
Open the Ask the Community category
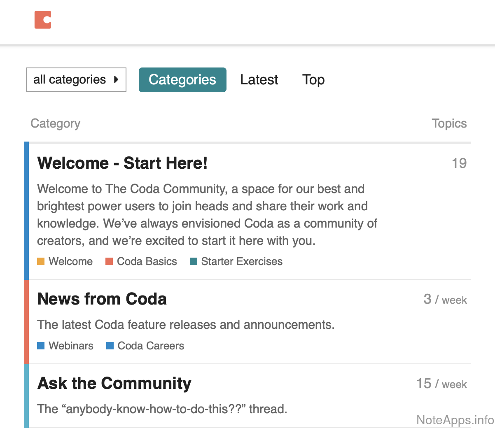(x=114, y=383)
